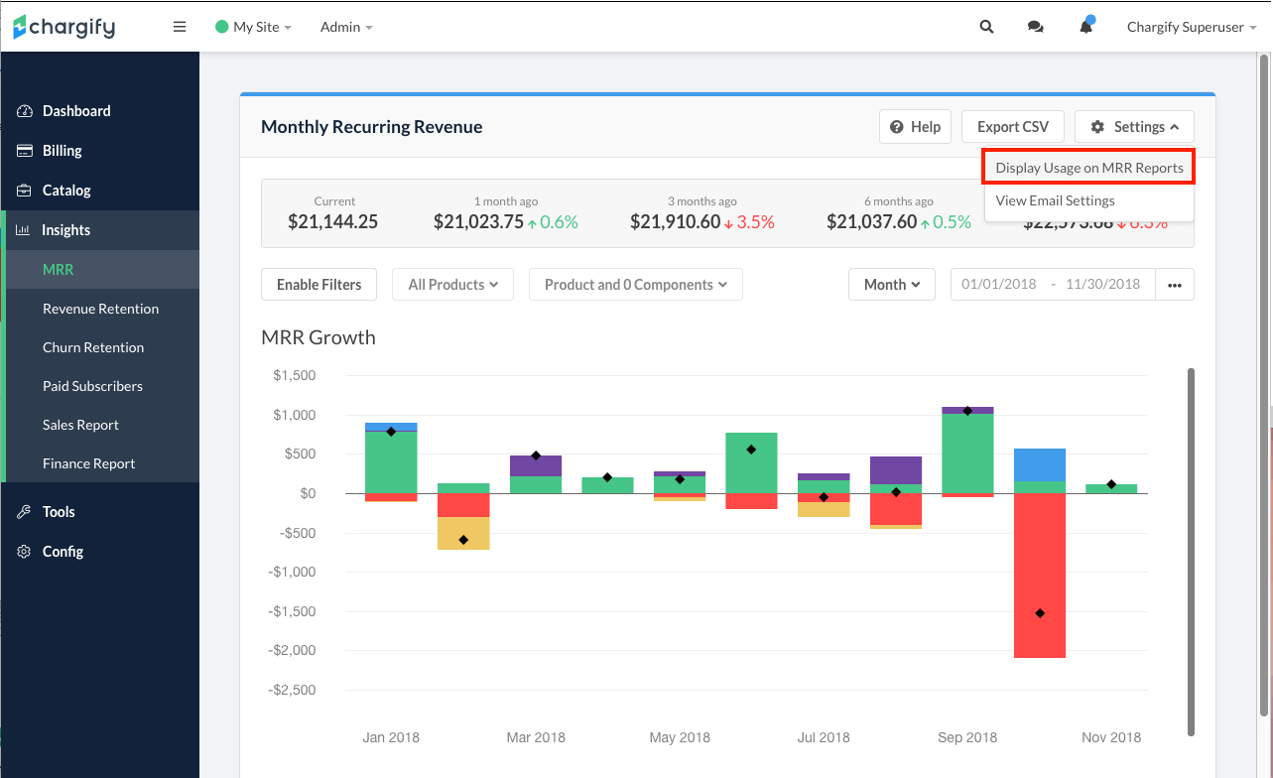This screenshot has height=778, width=1273.
Task: Open Config section in sidebar
Action: point(63,552)
